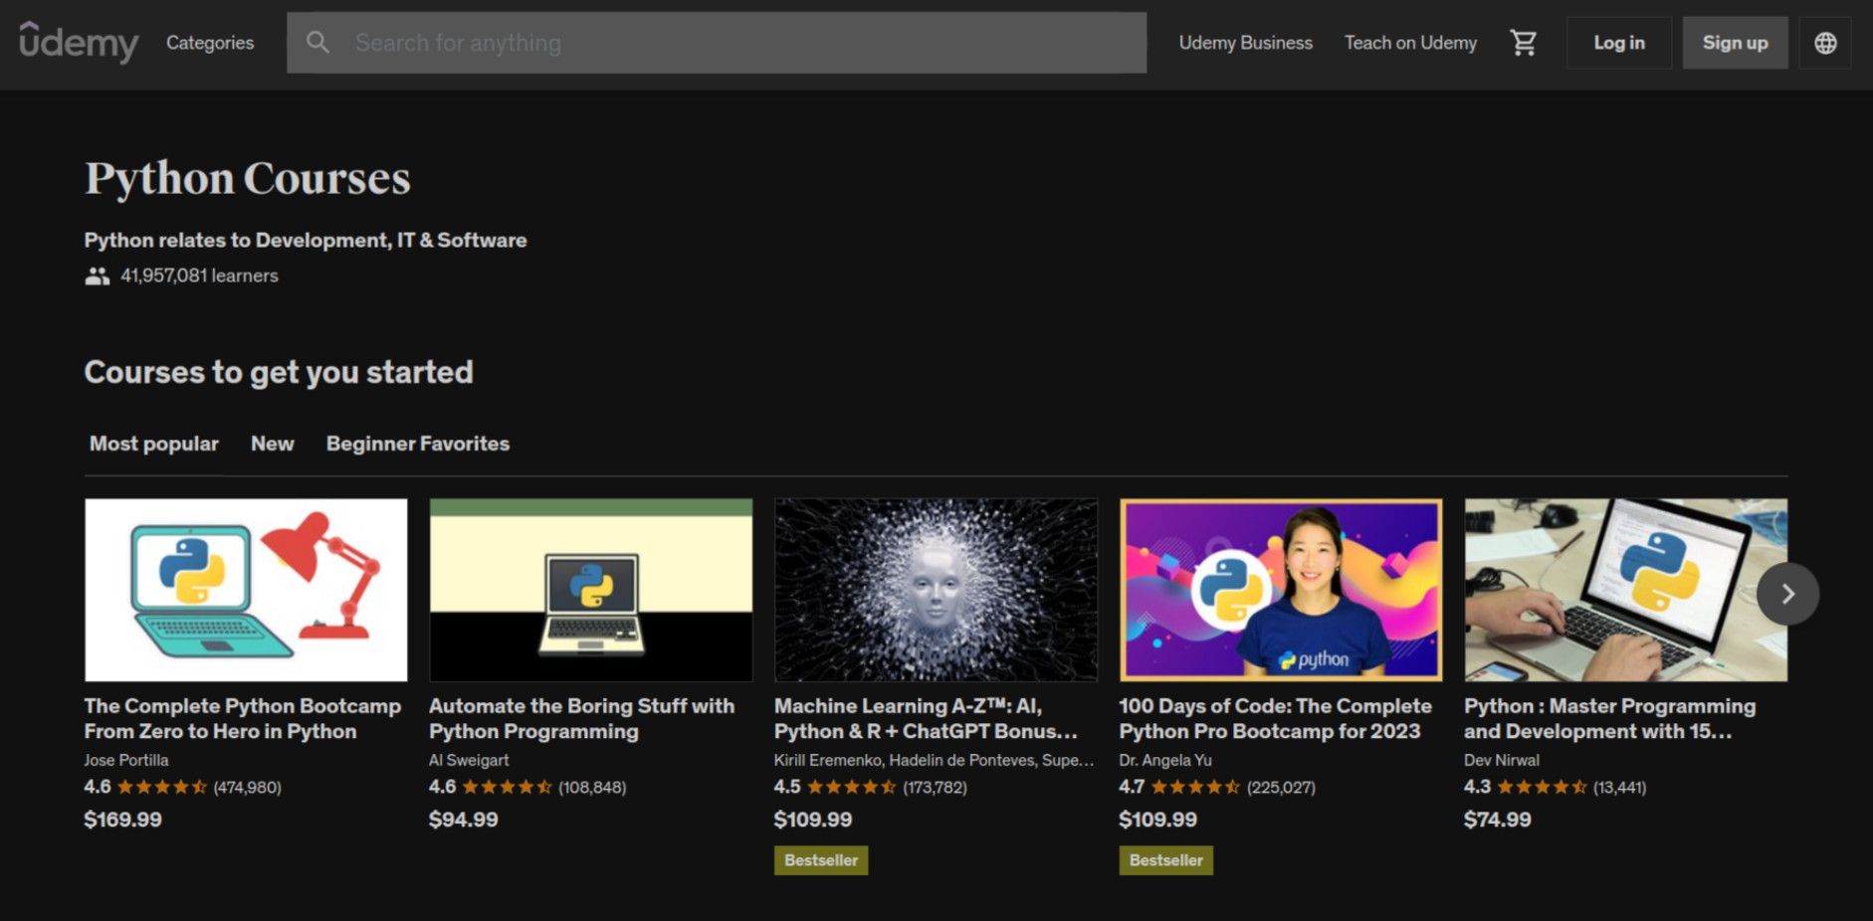Open the Categories menu
Image resolution: width=1873 pixels, height=921 pixels.
pos(210,43)
